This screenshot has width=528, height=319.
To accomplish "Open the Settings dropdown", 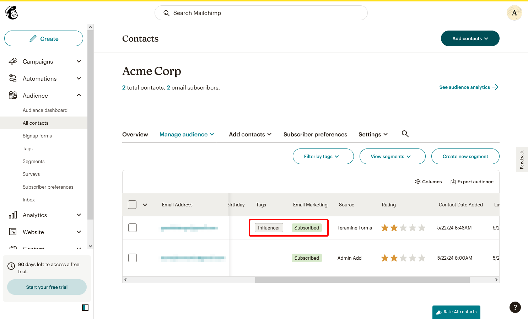I will (x=373, y=134).
